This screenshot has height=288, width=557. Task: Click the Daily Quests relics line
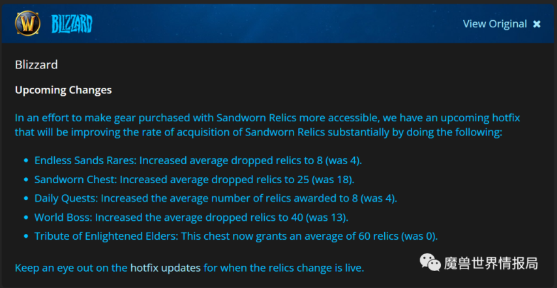click(216, 198)
